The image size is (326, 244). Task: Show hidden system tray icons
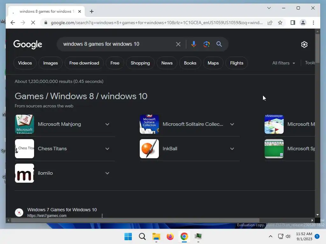(x=271, y=236)
